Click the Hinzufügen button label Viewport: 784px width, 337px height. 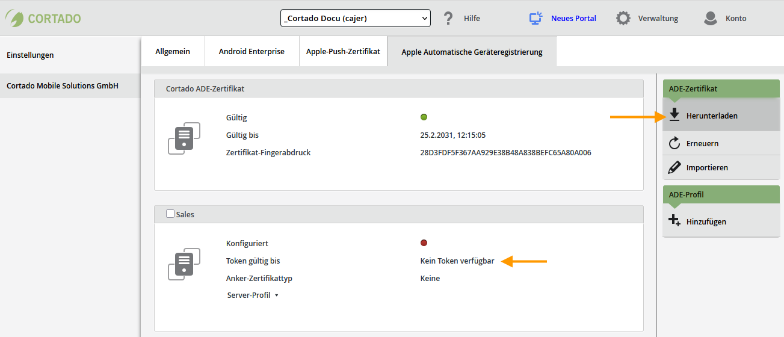click(706, 222)
